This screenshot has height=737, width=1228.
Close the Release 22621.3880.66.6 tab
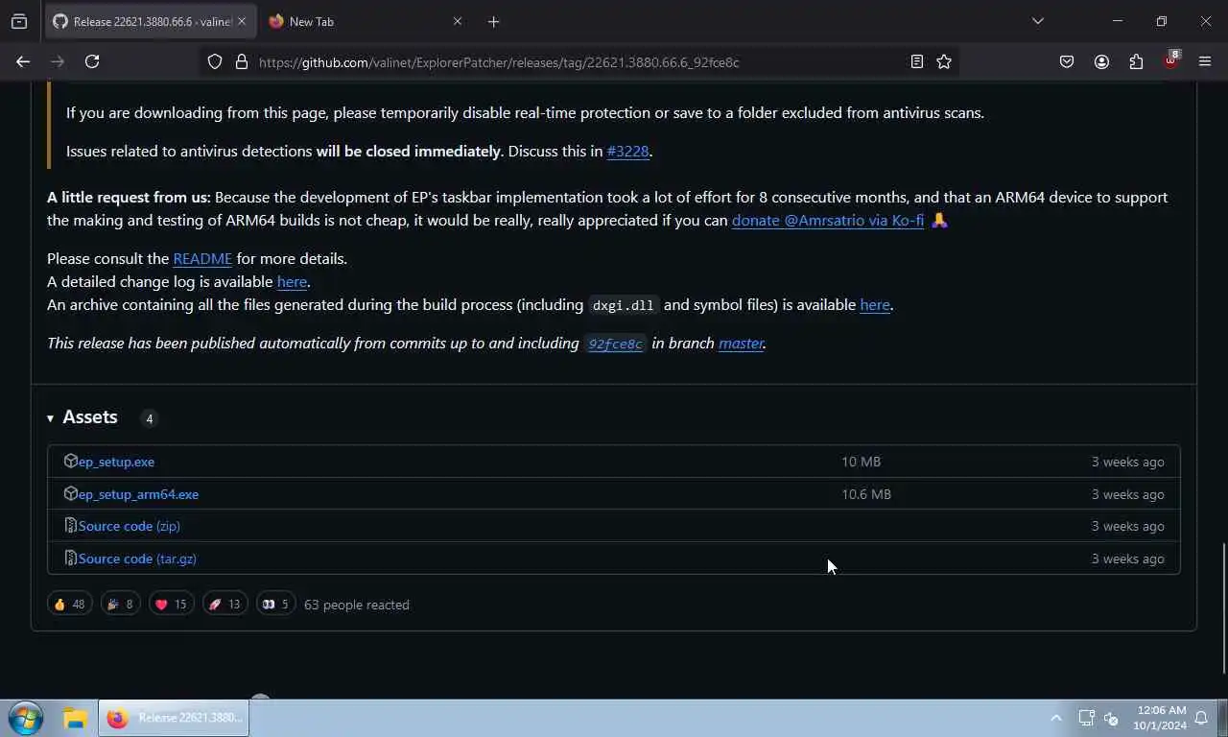[x=241, y=21]
